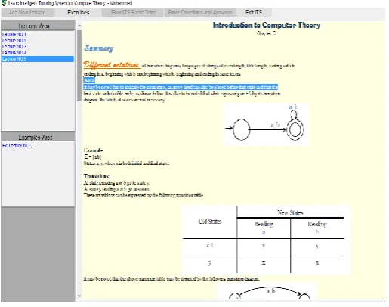This screenshot has height=307, width=389.
Task: Click the partially visible transition diagram at the bottom of the page
Action: pyautogui.click(x=267, y=292)
